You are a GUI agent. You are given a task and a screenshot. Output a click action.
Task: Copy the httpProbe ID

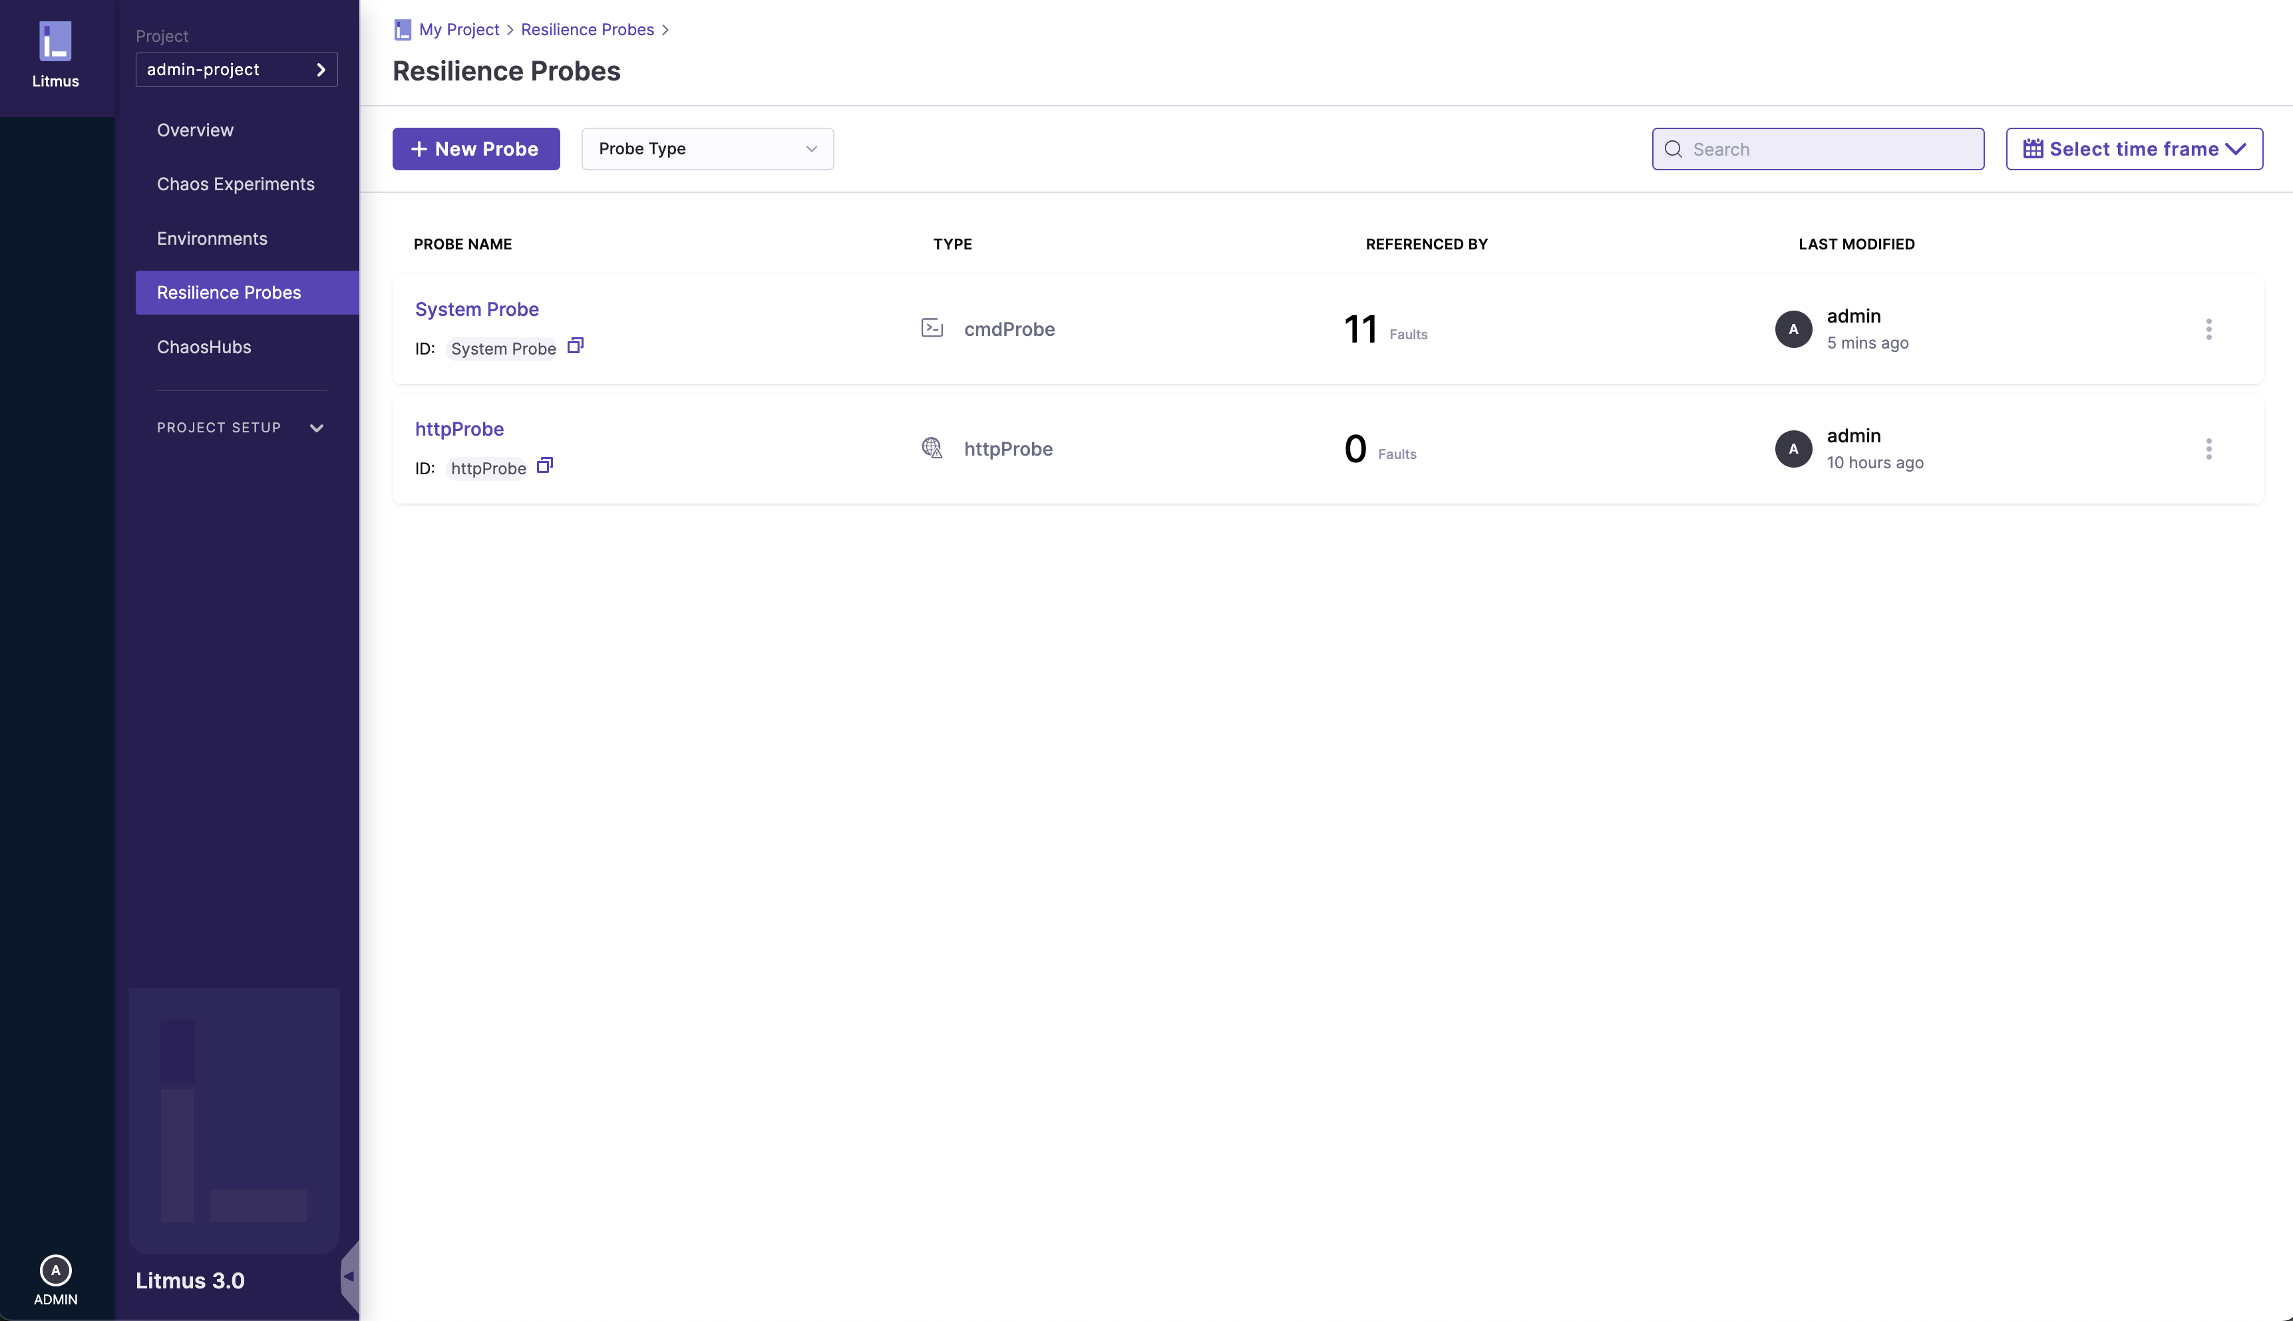pyautogui.click(x=544, y=466)
